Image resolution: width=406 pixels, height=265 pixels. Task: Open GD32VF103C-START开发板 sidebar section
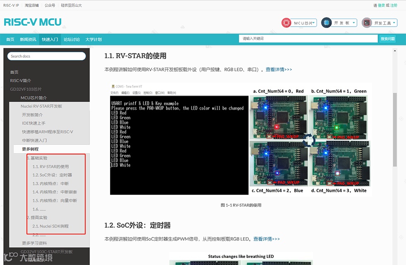(x=46, y=252)
